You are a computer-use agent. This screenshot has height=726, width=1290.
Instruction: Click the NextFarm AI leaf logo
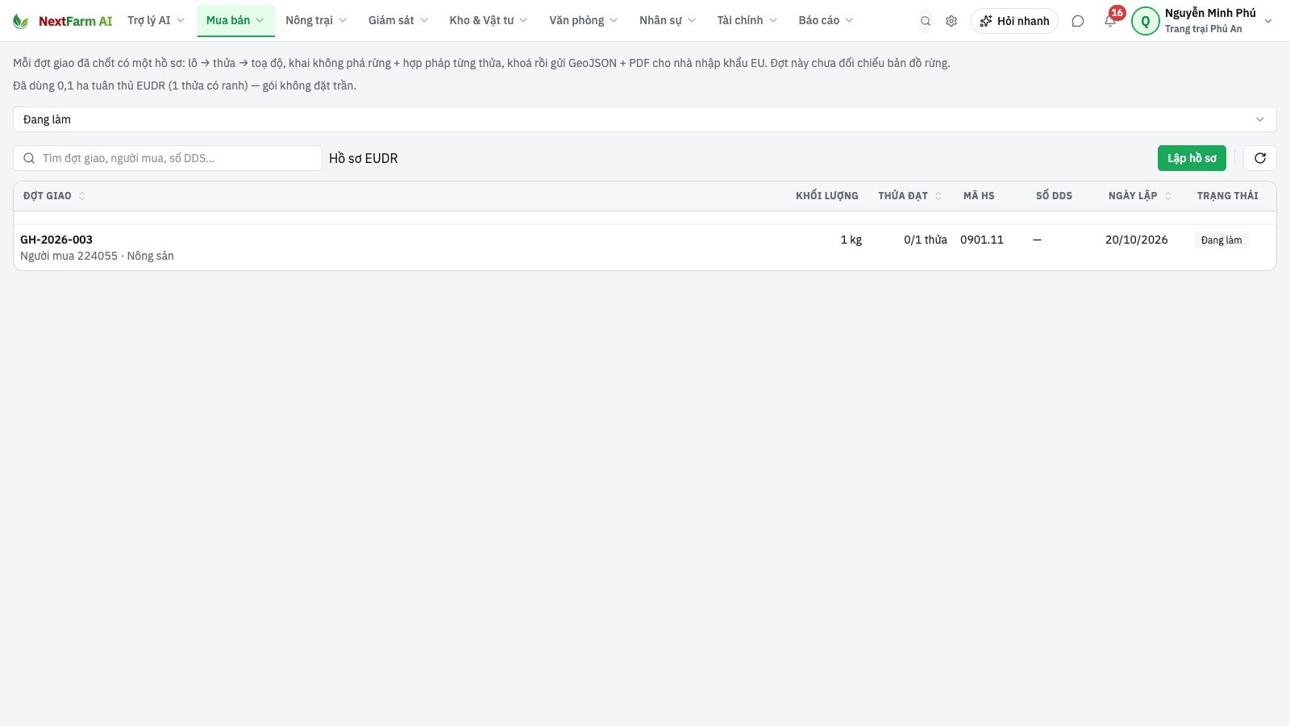pos(21,21)
